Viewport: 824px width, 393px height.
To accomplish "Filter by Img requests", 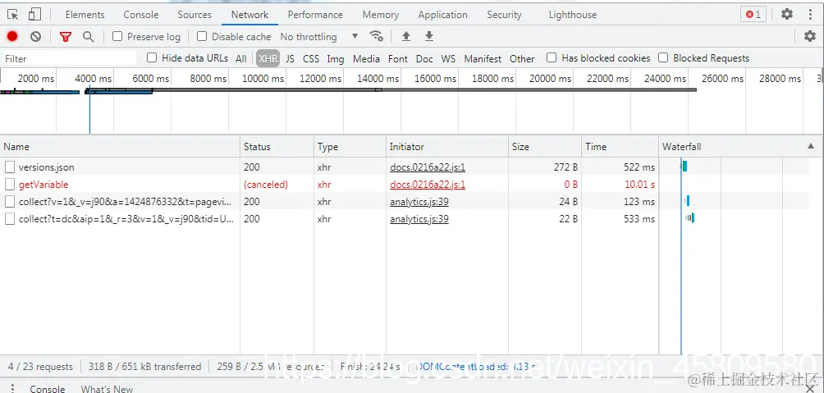I will [x=336, y=59].
